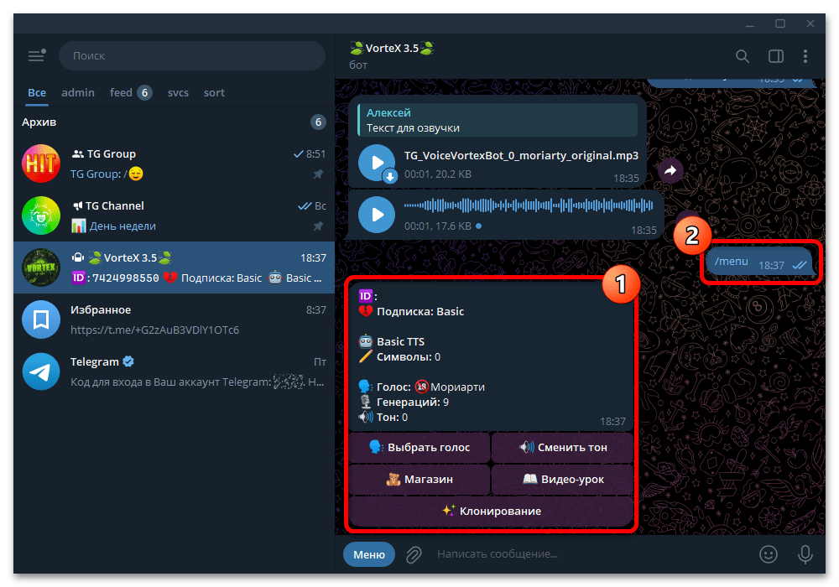Image resolution: width=839 pixels, height=587 pixels.
Task: Click the VorteX 3.5 avatar in chat list
Action: [41, 268]
